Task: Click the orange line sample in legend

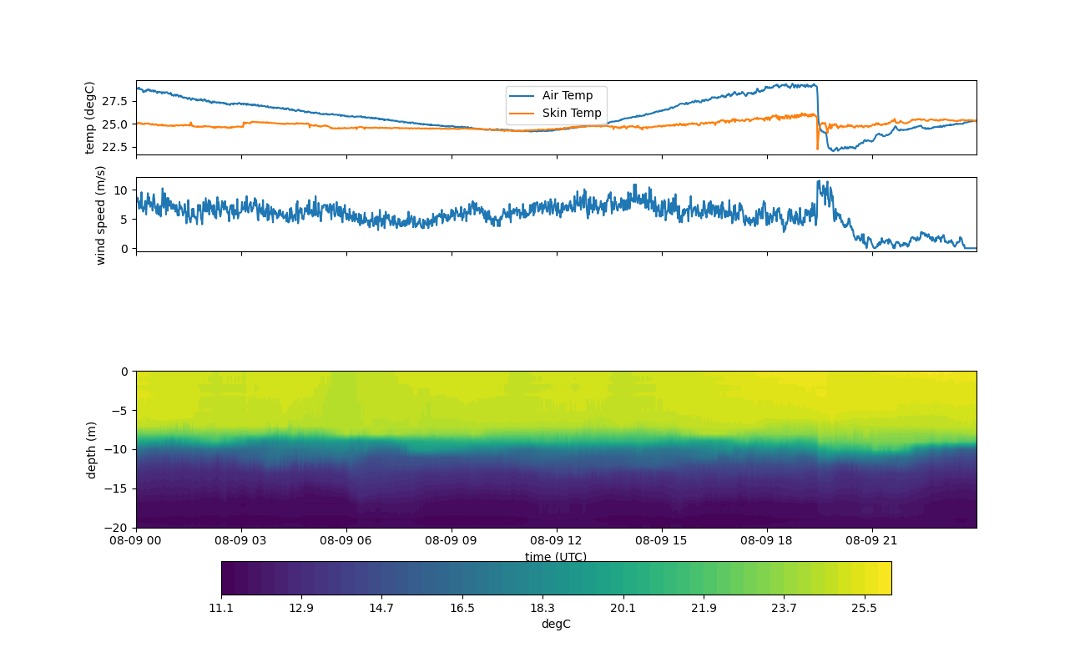Action: [522, 113]
